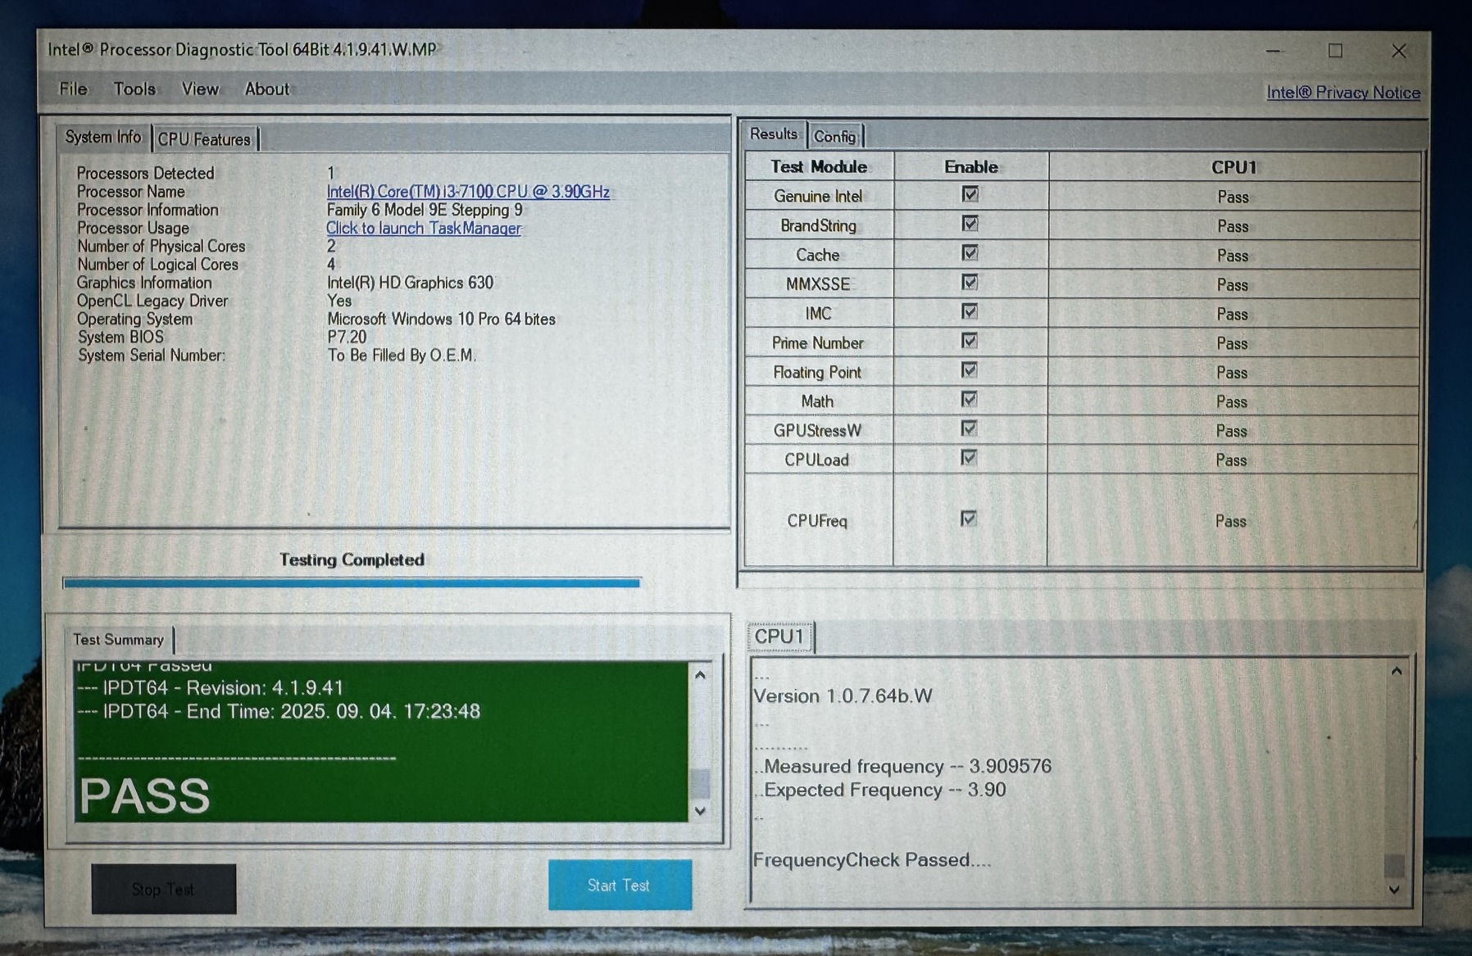Click the Test Summary scroll up arrow
This screenshot has width=1472, height=956.
[700, 675]
